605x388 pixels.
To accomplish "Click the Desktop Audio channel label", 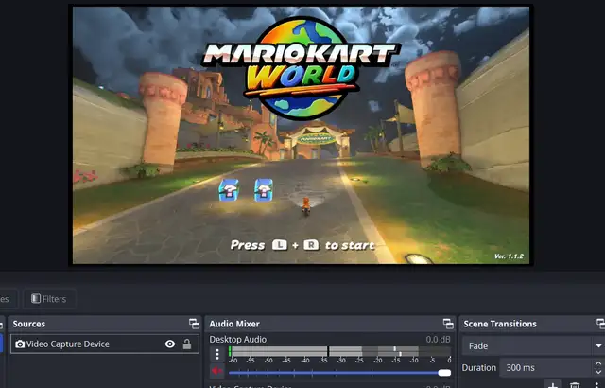I will pyautogui.click(x=237, y=340).
